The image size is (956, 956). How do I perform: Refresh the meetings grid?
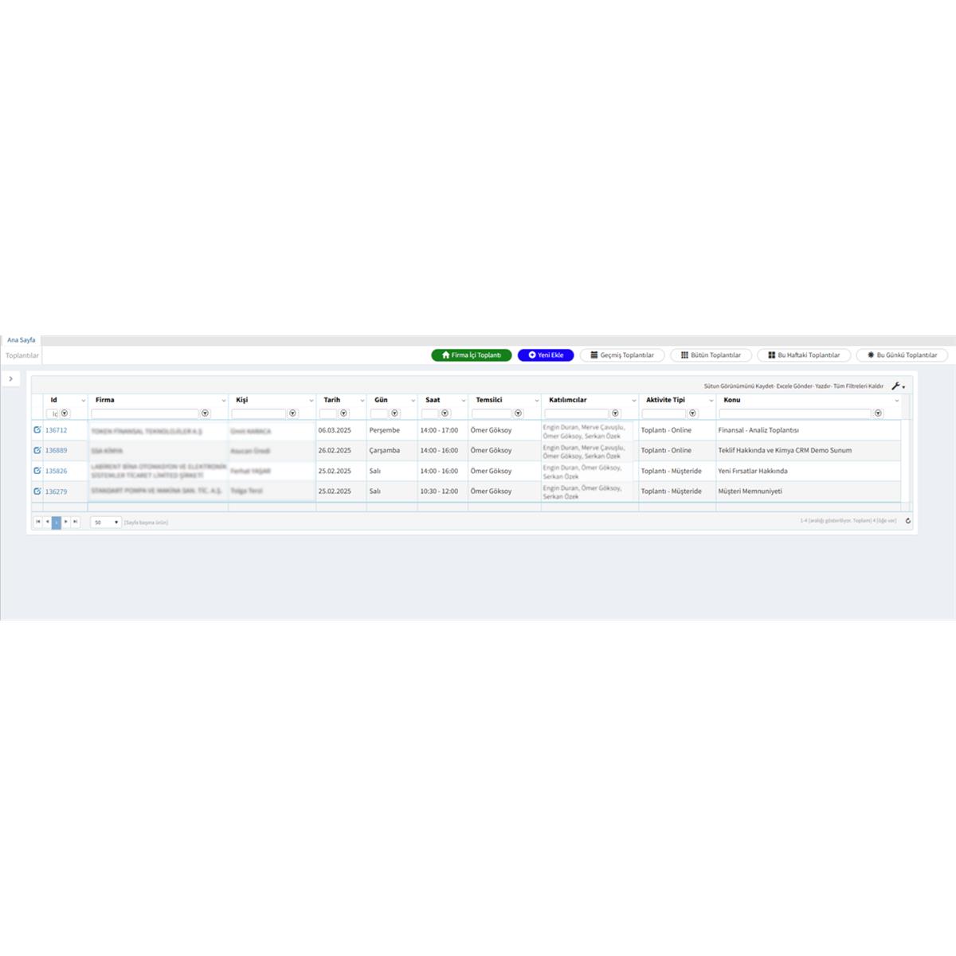tap(908, 521)
